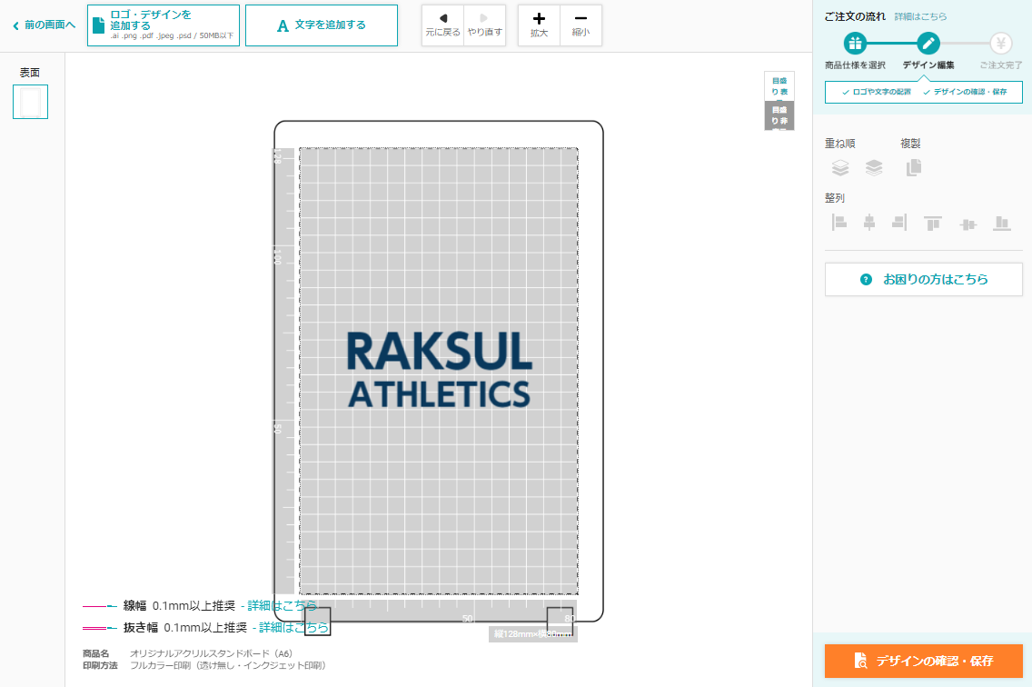Image resolution: width=1032 pixels, height=687 pixels.
Task: Select ロゴや文字の配置 sub-step
Action: [877, 92]
